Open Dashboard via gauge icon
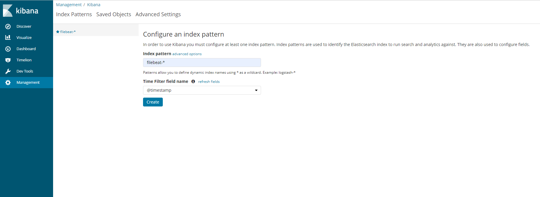540x197 pixels. 8,49
